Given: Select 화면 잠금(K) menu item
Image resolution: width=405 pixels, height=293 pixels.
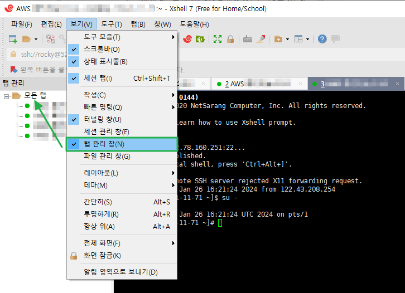Looking at the screenshot, I should pyautogui.click(x=122, y=255).
